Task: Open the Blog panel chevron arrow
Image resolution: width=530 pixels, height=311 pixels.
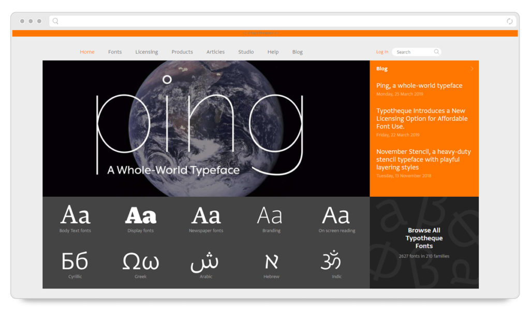Action: (472, 69)
